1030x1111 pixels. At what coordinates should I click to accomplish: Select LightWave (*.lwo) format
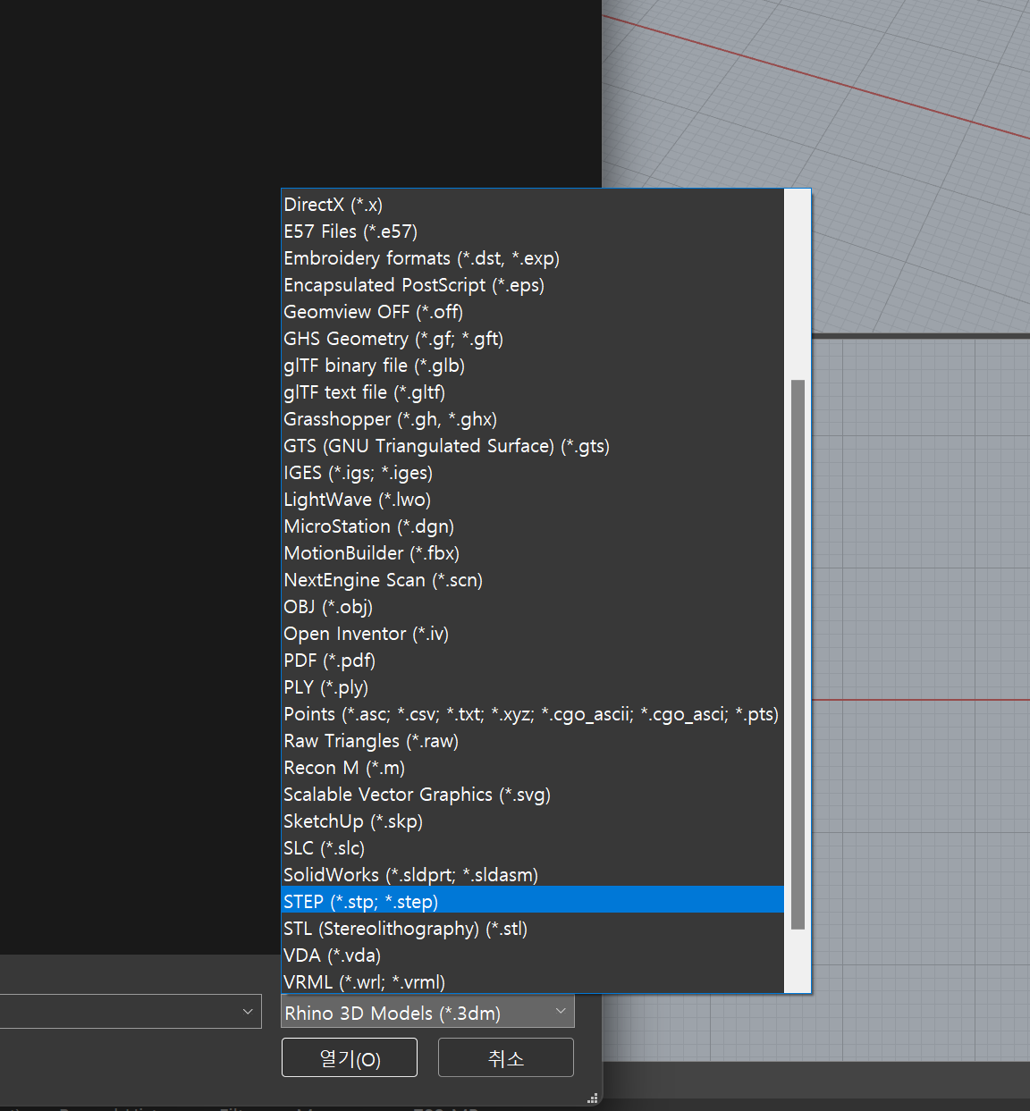click(533, 500)
